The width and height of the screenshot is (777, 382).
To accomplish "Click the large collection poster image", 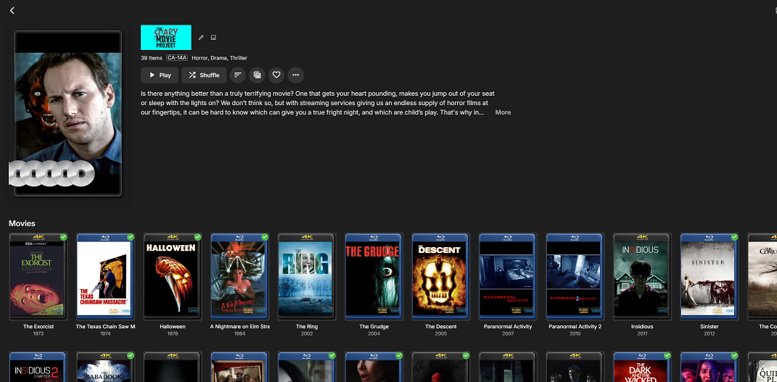I will pyautogui.click(x=68, y=114).
